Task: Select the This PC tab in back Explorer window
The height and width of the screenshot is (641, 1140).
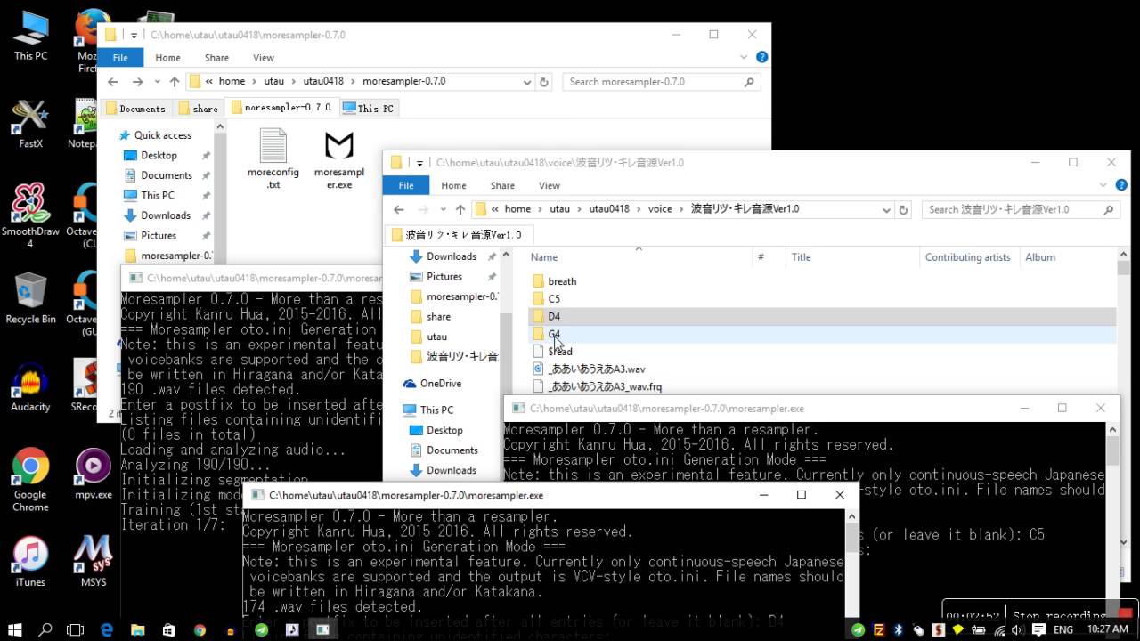Action: pos(369,108)
